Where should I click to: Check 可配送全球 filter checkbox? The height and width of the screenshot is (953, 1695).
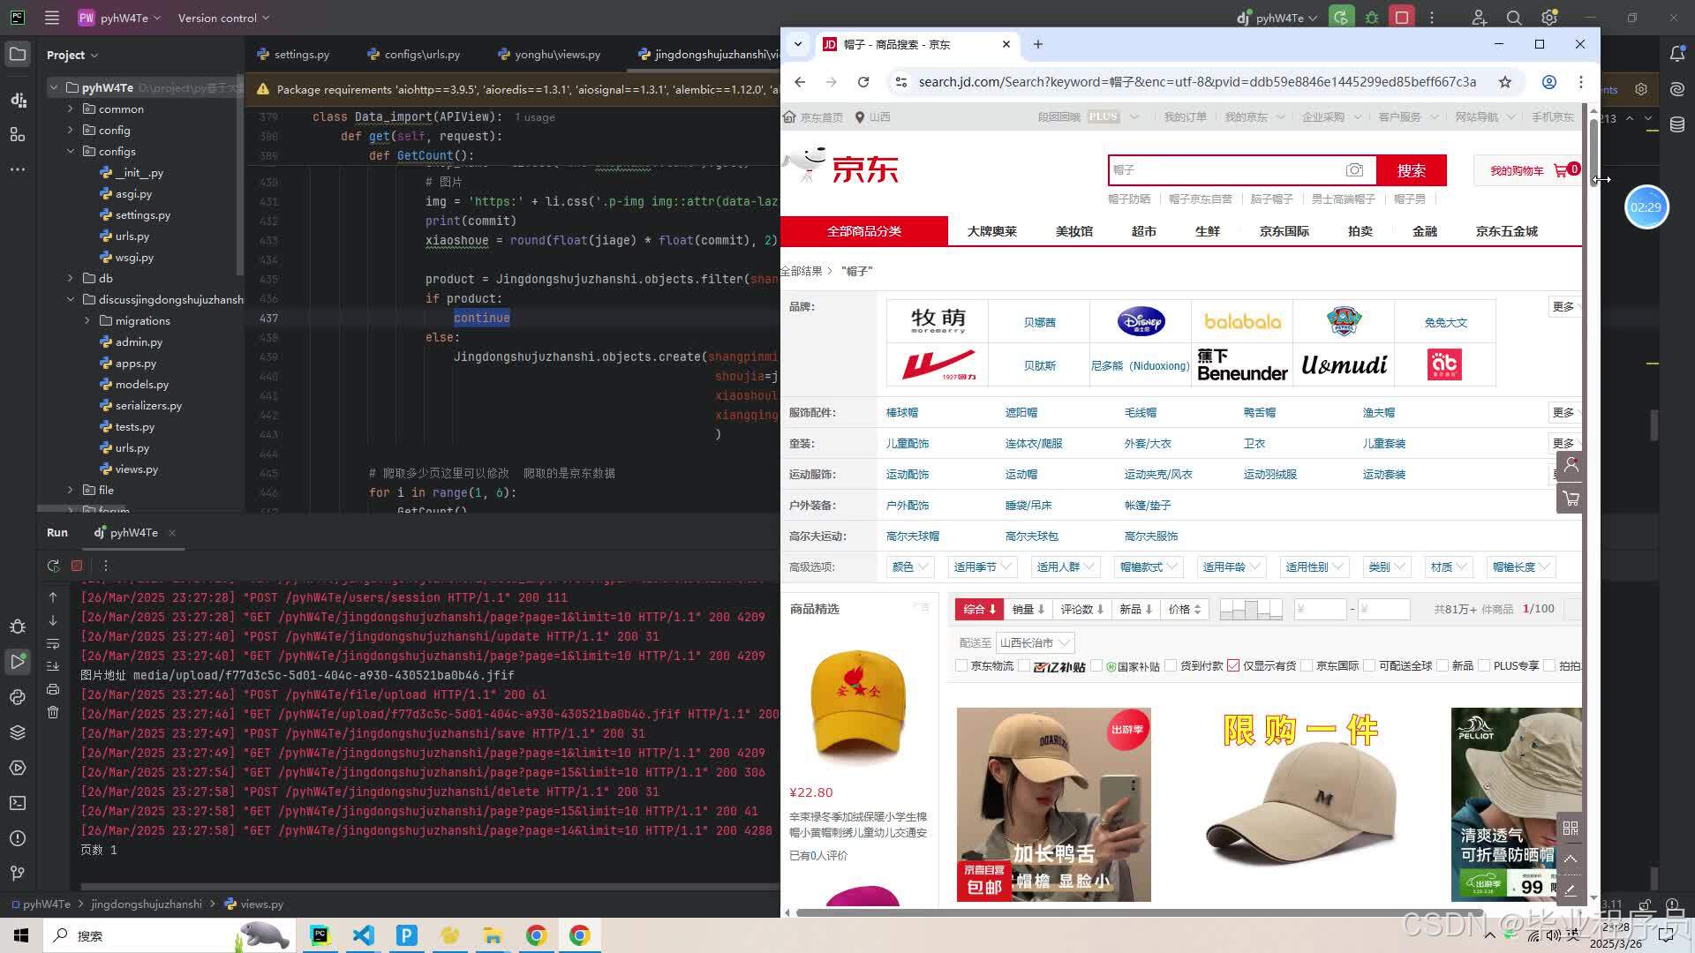[x=1369, y=665]
